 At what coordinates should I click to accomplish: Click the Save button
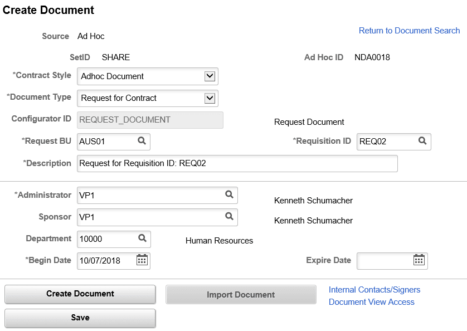80,318
